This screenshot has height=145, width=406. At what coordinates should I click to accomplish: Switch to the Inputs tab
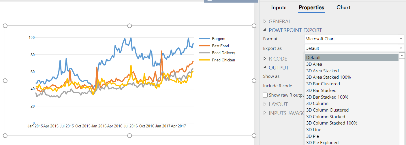coord(279,7)
